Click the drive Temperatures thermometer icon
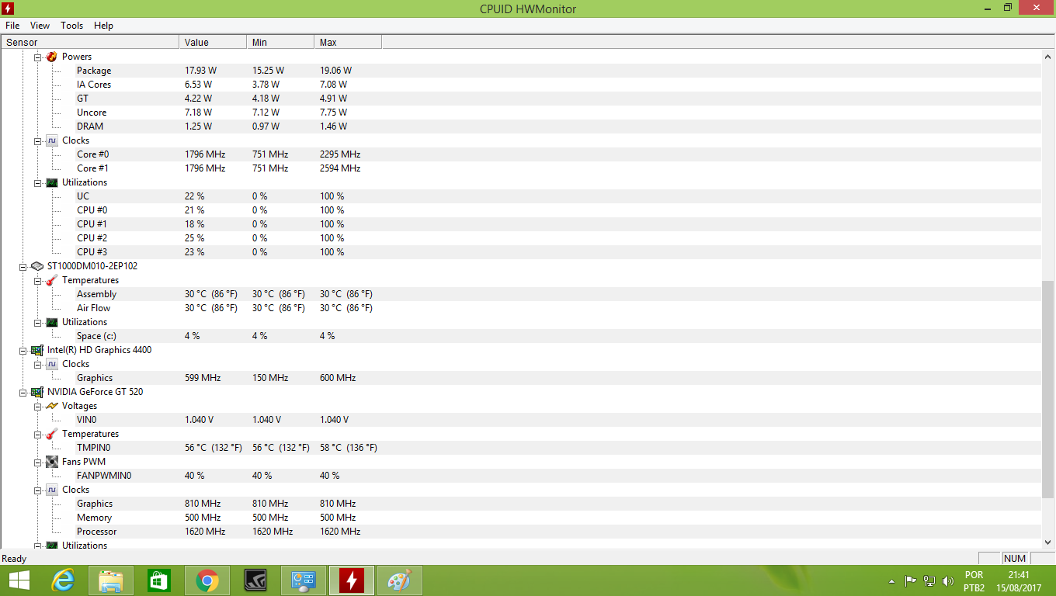 click(51, 280)
